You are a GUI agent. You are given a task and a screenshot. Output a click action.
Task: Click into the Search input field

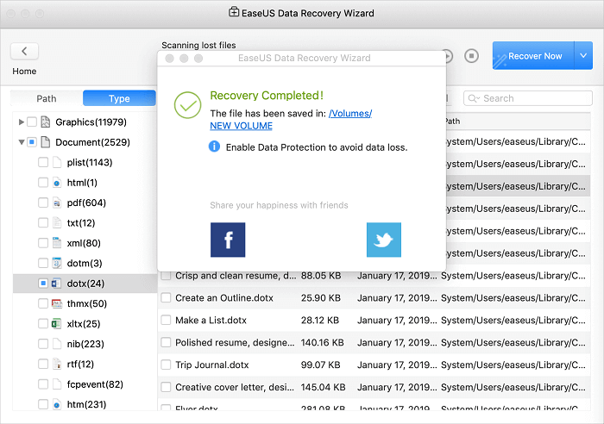tap(528, 98)
